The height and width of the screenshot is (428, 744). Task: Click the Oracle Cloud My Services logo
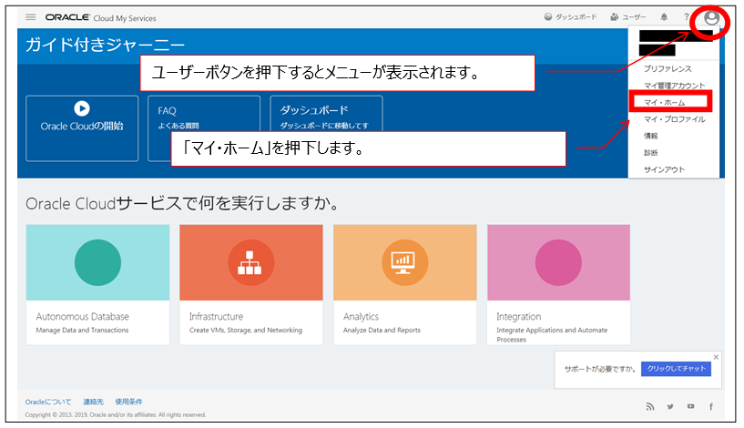[100, 17]
